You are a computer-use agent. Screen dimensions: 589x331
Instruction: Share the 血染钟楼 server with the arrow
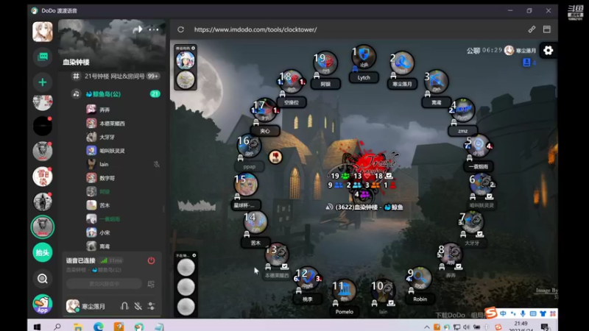pos(138,29)
